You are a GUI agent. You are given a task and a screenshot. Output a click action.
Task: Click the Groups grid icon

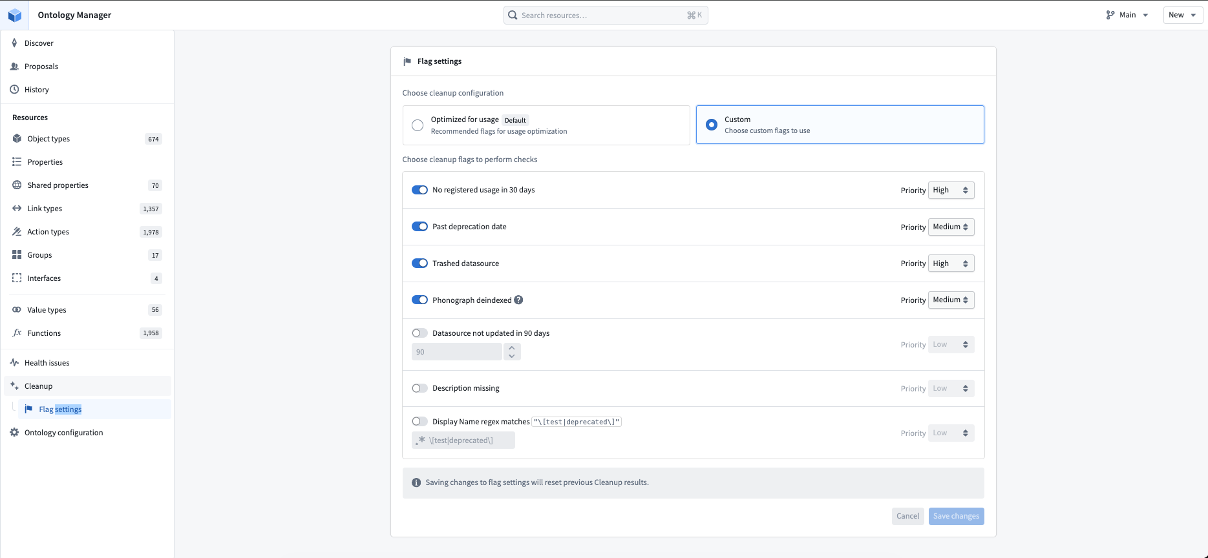(x=17, y=255)
